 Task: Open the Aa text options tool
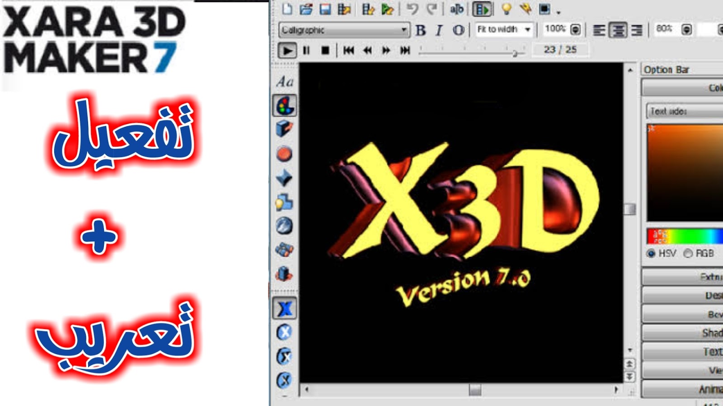(x=285, y=82)
